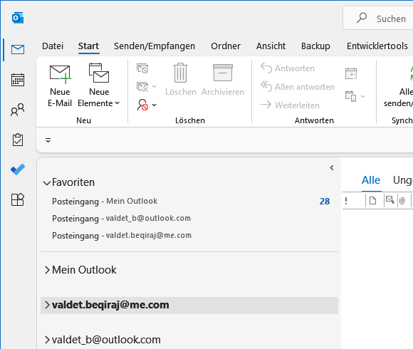Click the junk/block sender icon

point(142,105)
